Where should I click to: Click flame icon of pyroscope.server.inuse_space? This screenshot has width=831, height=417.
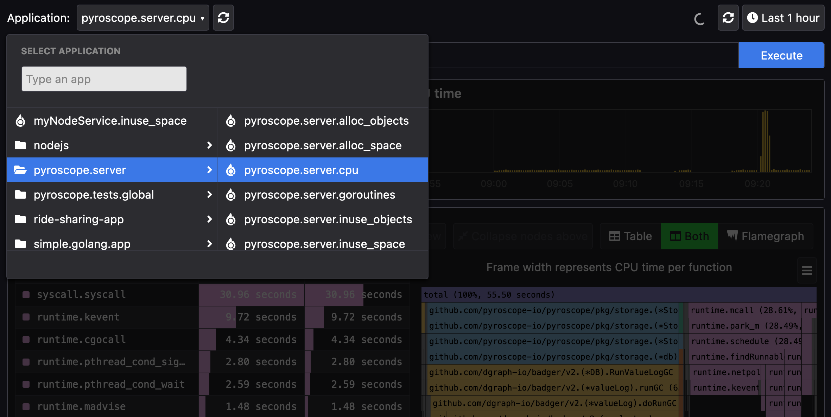tap(231, 244)
